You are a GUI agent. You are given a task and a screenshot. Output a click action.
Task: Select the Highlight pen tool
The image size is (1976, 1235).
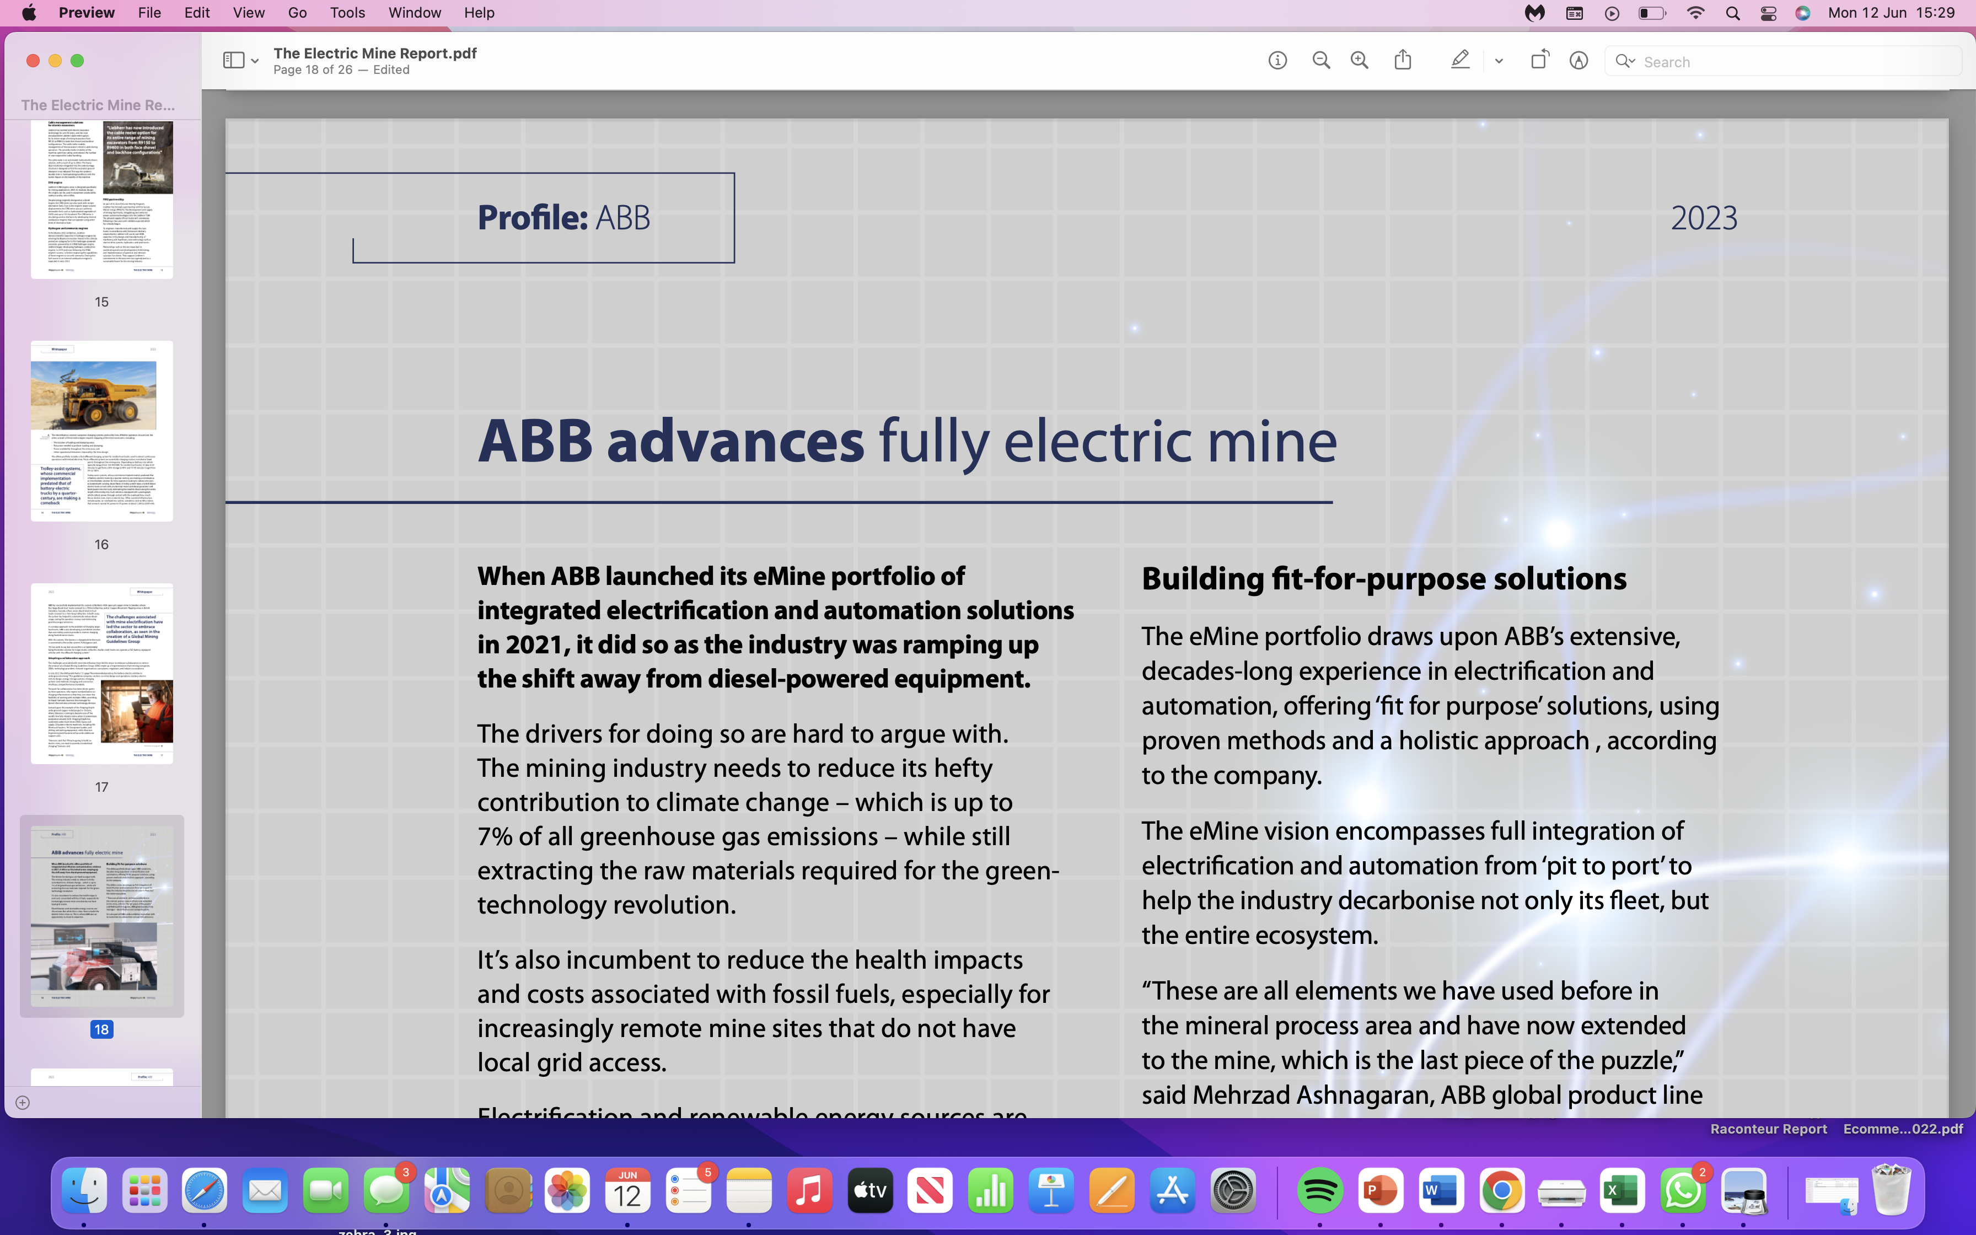(1460, 61)
